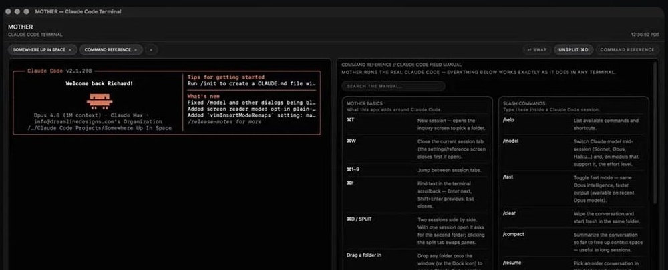Click the Wipe the conversation description text

click(607, 218)
